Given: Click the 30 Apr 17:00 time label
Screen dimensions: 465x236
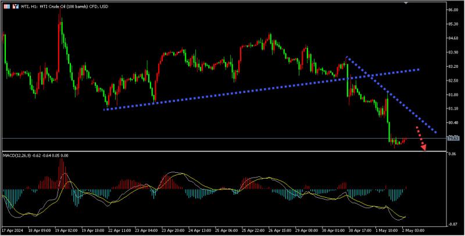Looking at the screenshot, I should (360, 230).
